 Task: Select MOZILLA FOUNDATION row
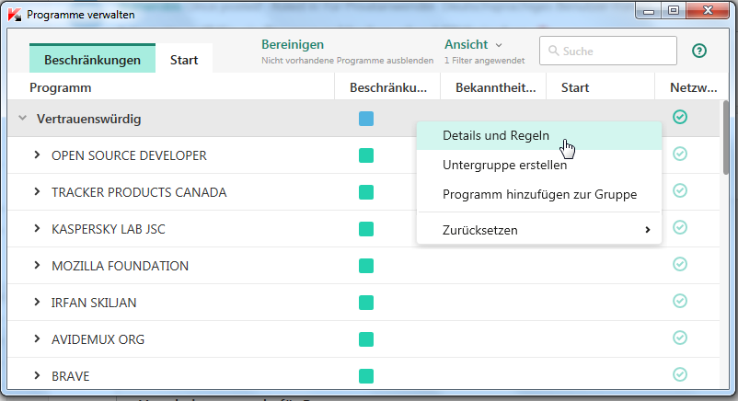click(x=363, y=266)
